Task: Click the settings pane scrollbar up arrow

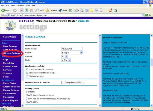Action: [100, 35]
